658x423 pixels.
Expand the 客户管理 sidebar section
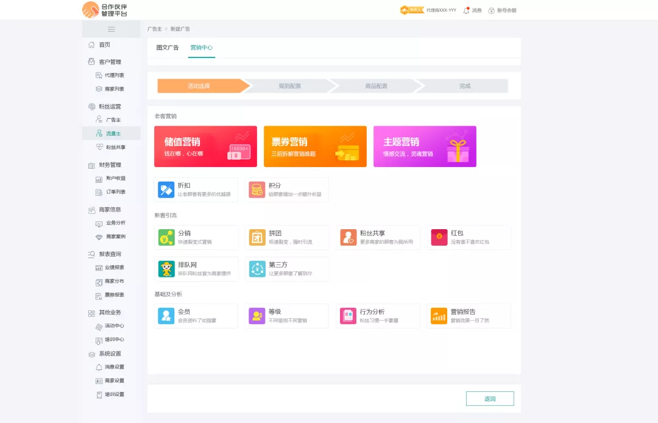(x=110, y=62)
